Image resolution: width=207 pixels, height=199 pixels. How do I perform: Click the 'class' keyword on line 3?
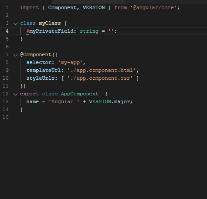pos(28,24)
